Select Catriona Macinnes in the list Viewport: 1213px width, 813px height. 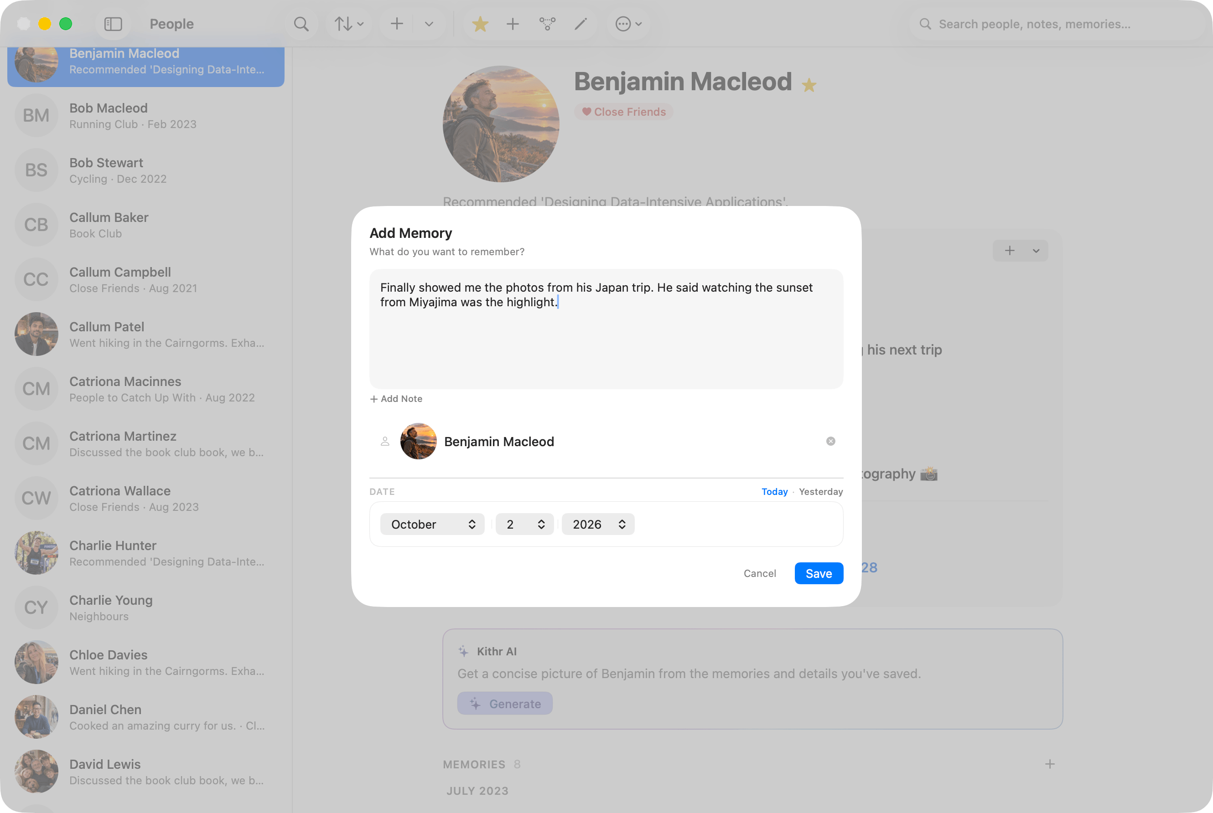click(x=146, y=389)
